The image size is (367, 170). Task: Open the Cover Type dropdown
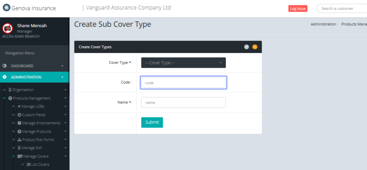[183, 63]
